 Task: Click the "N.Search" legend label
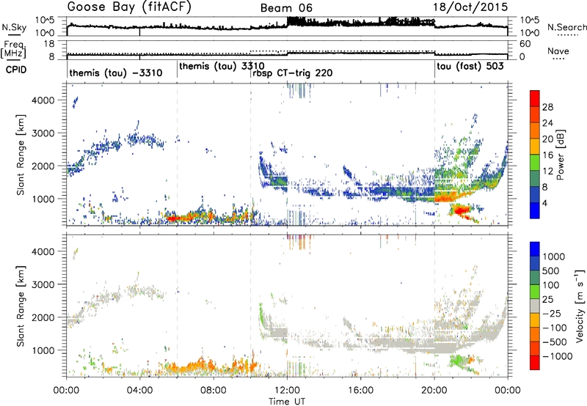click(566, 27)
